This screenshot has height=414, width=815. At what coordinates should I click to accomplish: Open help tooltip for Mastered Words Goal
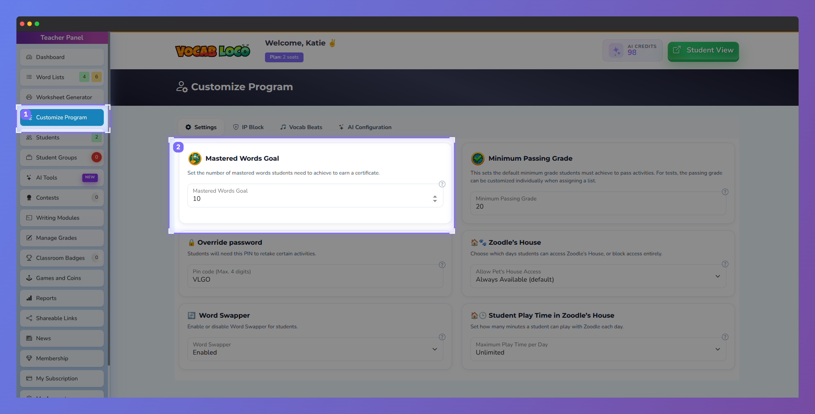[442, 184]
